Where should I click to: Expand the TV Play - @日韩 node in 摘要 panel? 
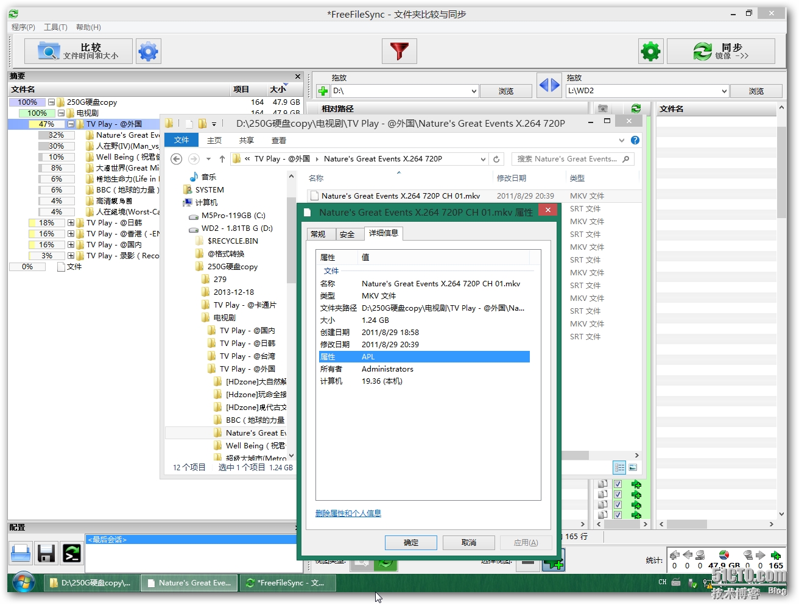click(71, 223)
